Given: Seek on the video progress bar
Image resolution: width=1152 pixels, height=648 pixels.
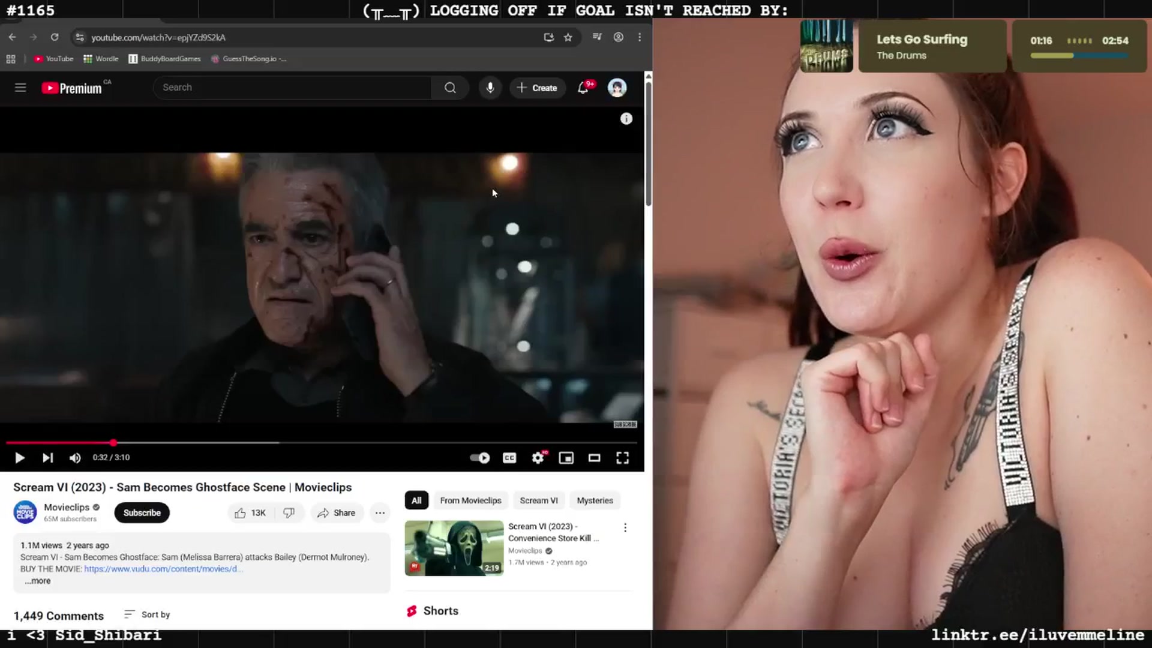Looking at the screenshot, I should coord(322,443).
